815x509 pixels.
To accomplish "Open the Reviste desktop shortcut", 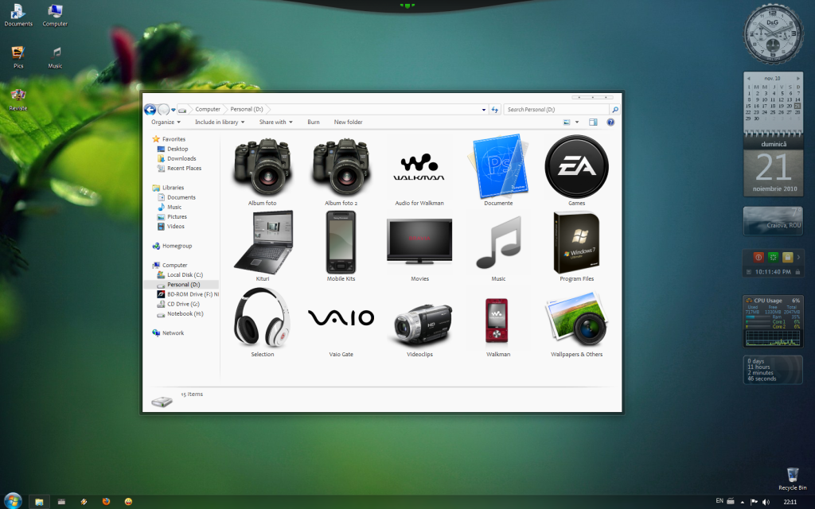I will pyautogui.click(x=18, y=99).
